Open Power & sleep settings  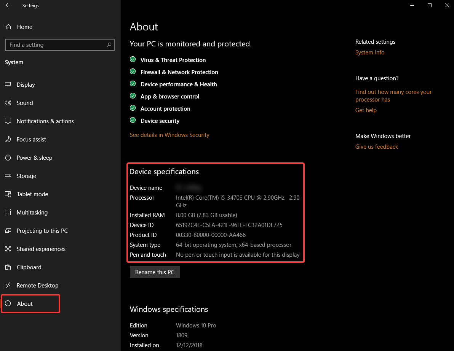[x=34, y=157]
